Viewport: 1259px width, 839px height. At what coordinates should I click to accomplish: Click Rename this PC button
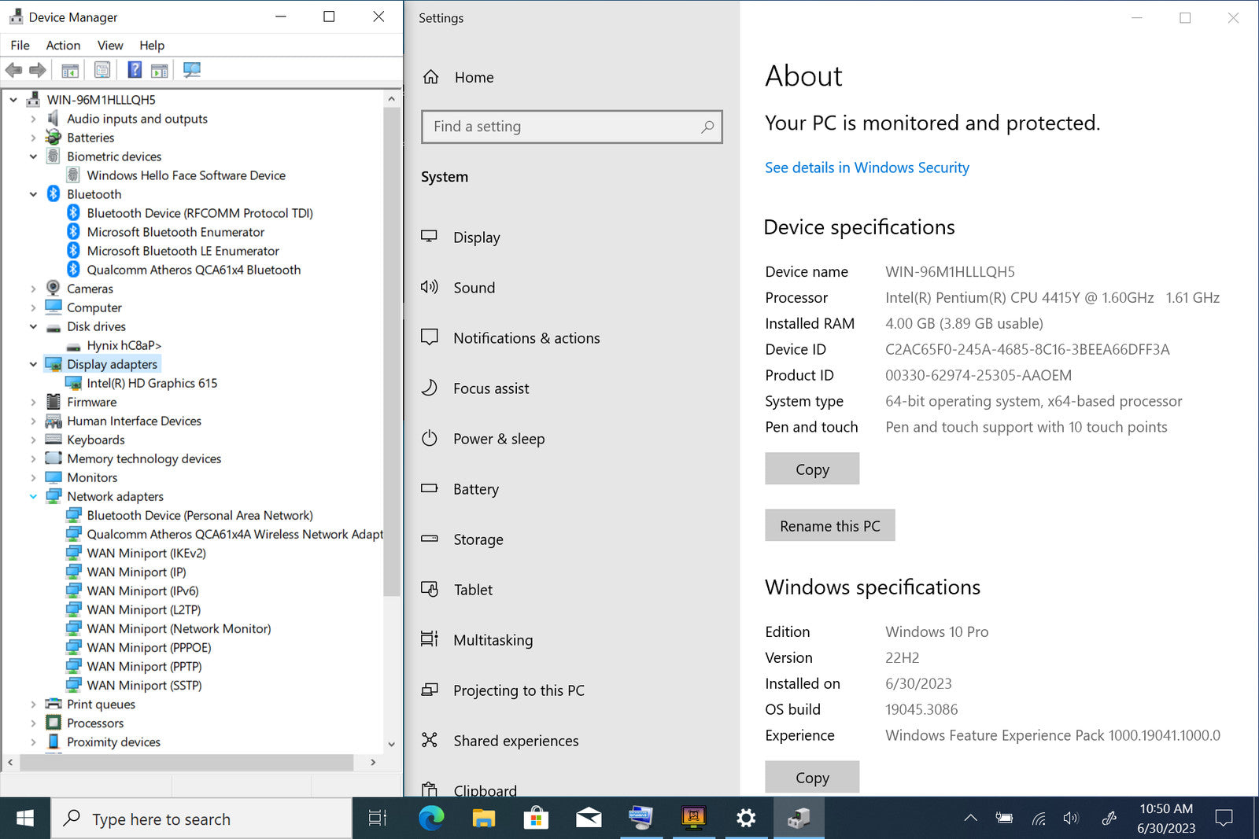tap(829, 525)
